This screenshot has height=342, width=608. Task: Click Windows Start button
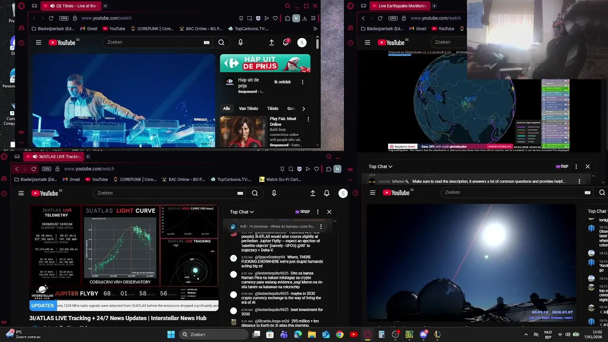pos(171,334)
